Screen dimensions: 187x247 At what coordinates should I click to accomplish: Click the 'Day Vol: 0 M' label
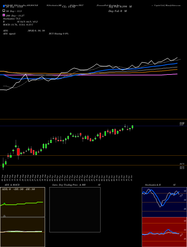(x=117, y=11)
